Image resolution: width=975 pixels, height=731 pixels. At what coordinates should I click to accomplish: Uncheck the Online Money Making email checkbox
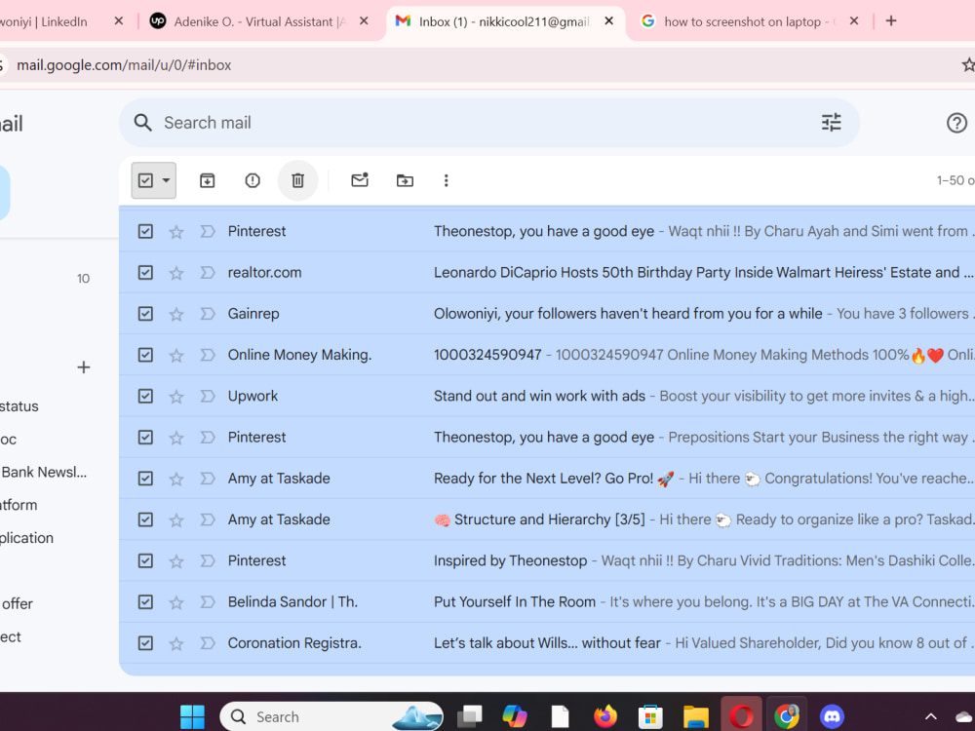(x=145, y=355)
